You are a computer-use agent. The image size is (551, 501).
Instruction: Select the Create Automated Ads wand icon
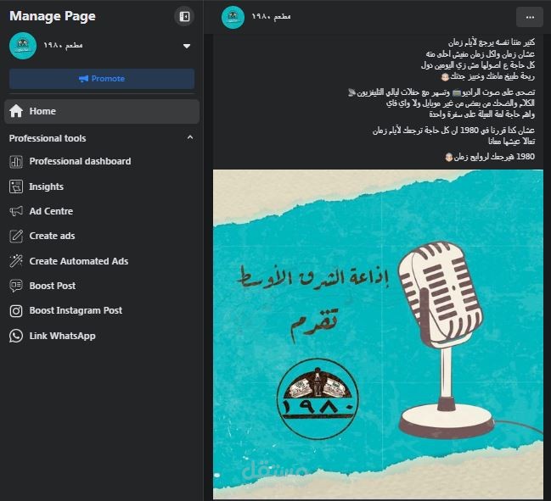16,261
